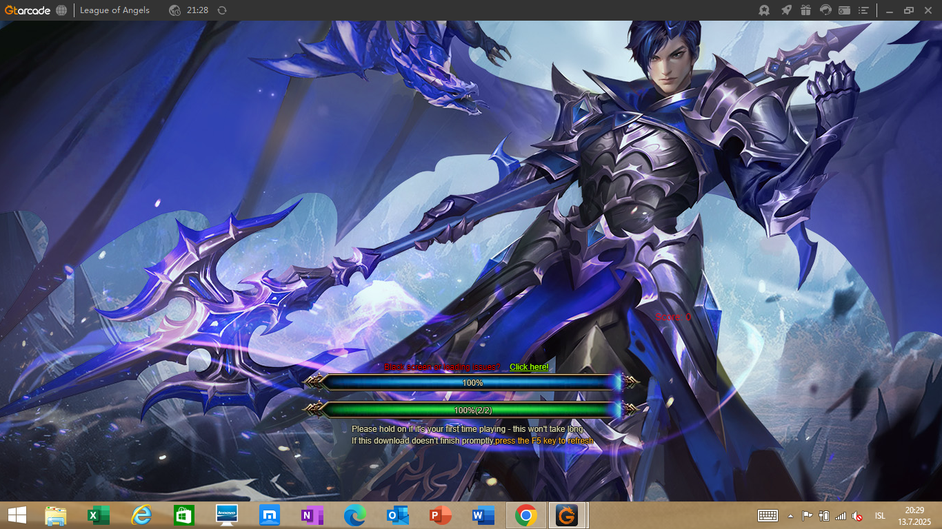Open Internet Explorer from taskbar
The height and width of the screenshot is (529, 942).
(x=141, y=515)
